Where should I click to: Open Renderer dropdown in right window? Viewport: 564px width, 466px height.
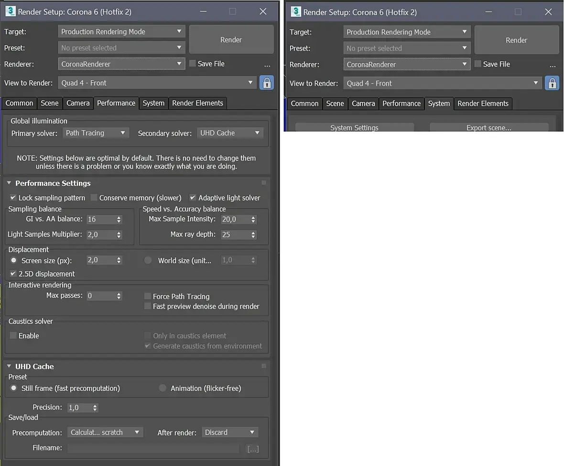point(407,65)
